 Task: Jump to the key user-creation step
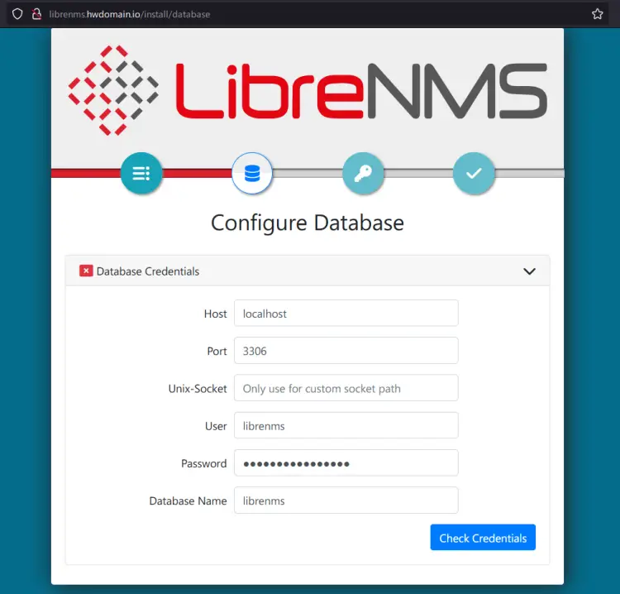tap(363, 174)
